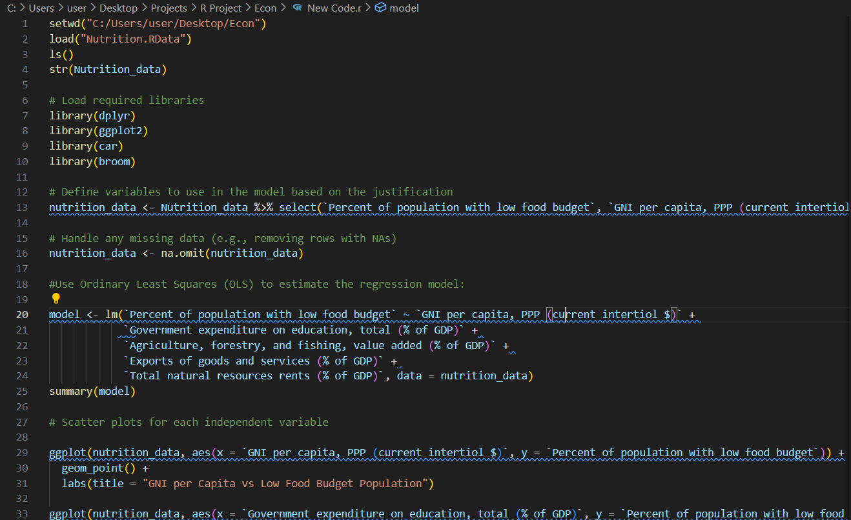Click line number 13 in the gutter
The height and width of the screenshot is (520, 851).
(x=22, y=208)
